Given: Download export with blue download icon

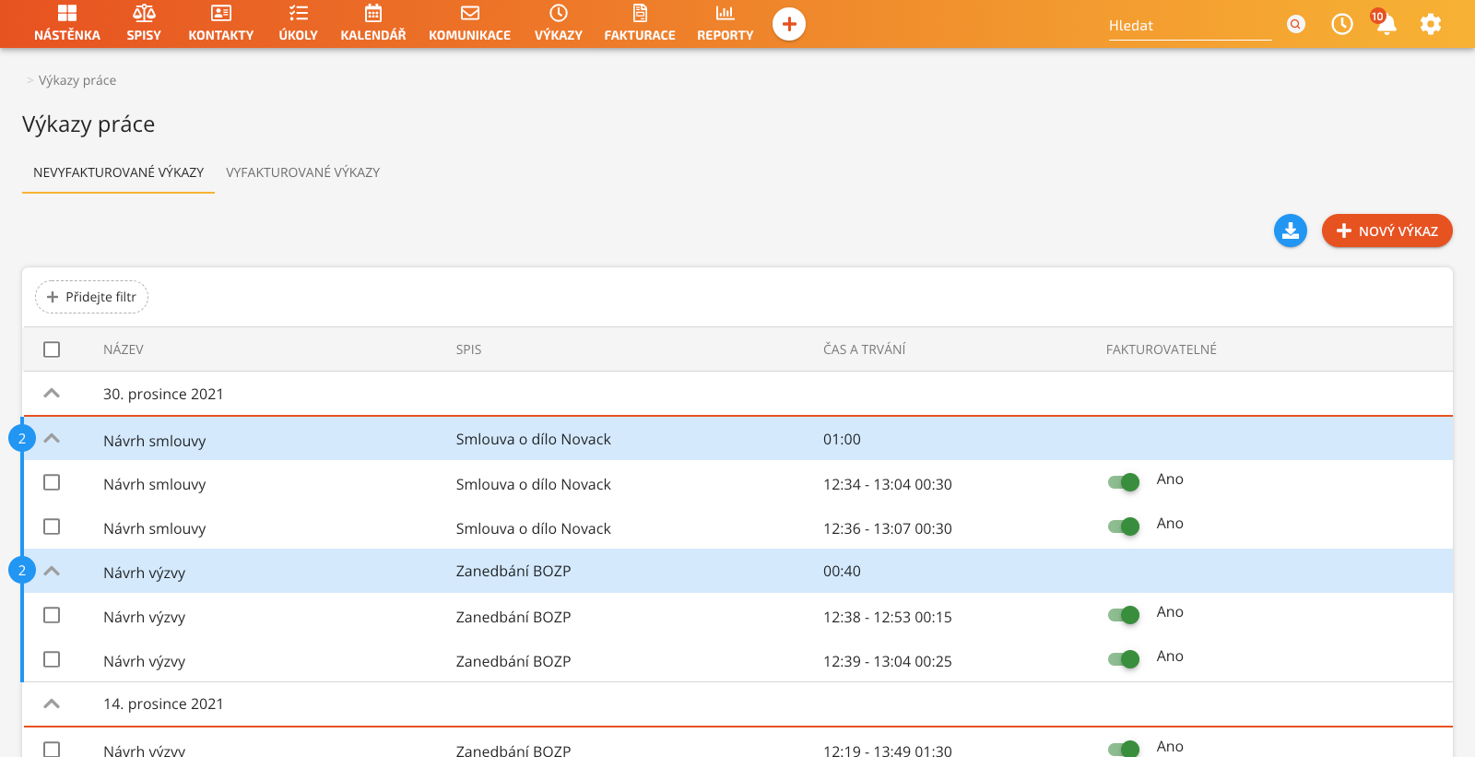Looking at the screenshot, I should [1291, 231].
